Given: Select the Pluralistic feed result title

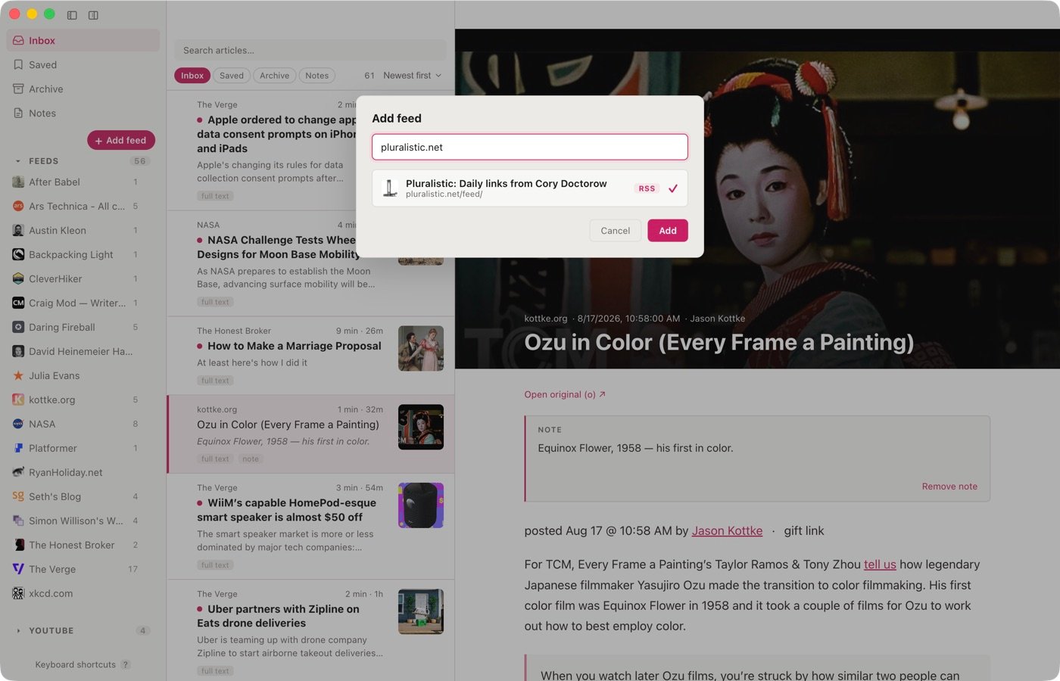Looking at the screenshot, I should 507,184.
